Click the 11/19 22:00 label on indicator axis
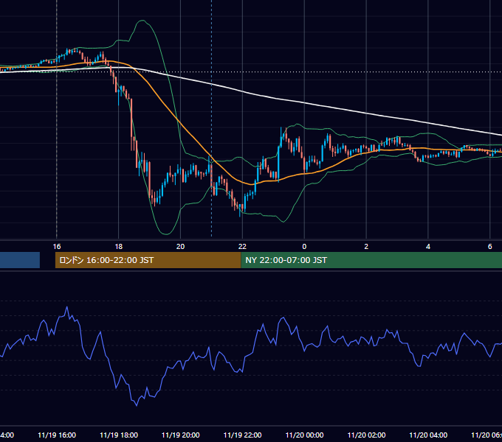Image resolution: width=502 pixels, height=442 pixels. [x=242, y=435]
